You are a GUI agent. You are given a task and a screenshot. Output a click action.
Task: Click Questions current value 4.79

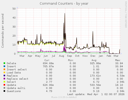coord(49,91)
